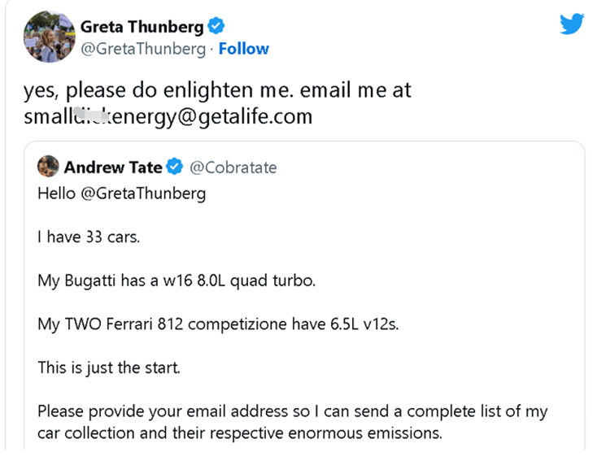The image size is (597, 465).
Task: Click the 'This is just the start.' line
Action: 109,368
